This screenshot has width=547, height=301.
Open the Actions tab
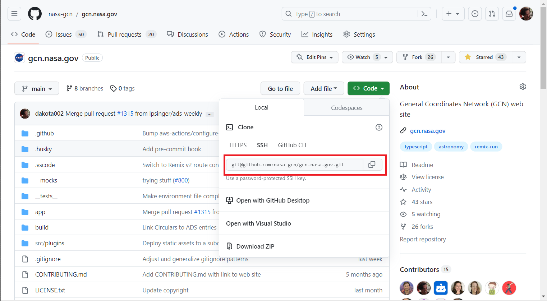point(234,34)
